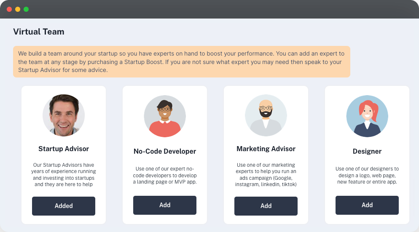Image resolution: width=419 pixels, height=232 pixels.
Task: Click the Designer description text
Action: click(367, 176)
